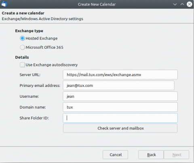Click the Exchange type section heading
Image resolution: width=194 pixels, height=163 pixels.
point(29,31)
